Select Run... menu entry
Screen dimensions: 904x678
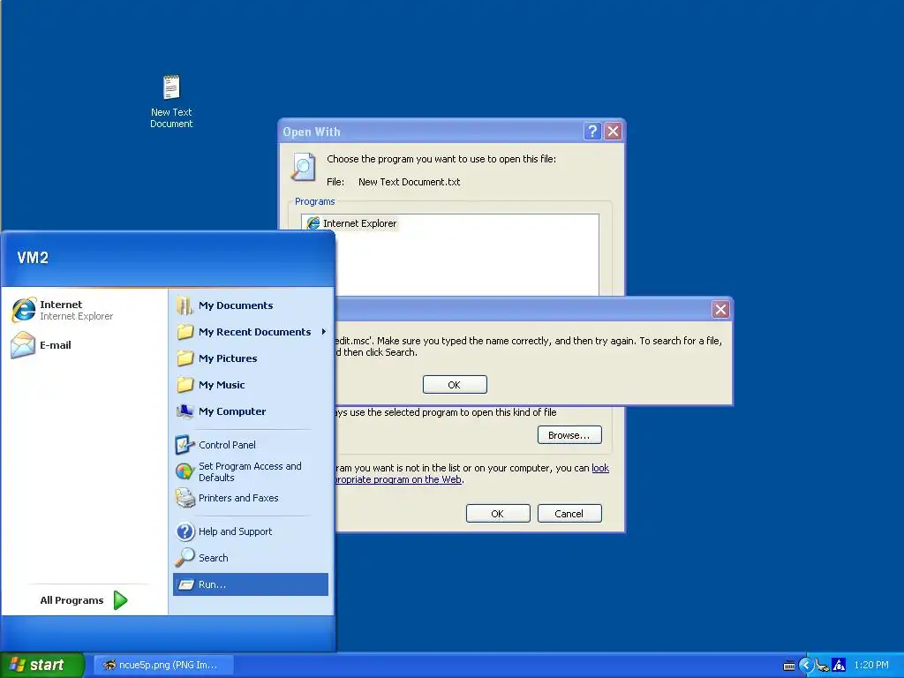pyautogui.click(x=250, y=584)
